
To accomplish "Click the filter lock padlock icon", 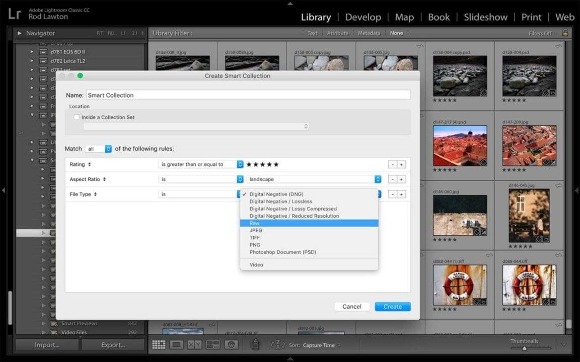I will (x=565, y=33).
